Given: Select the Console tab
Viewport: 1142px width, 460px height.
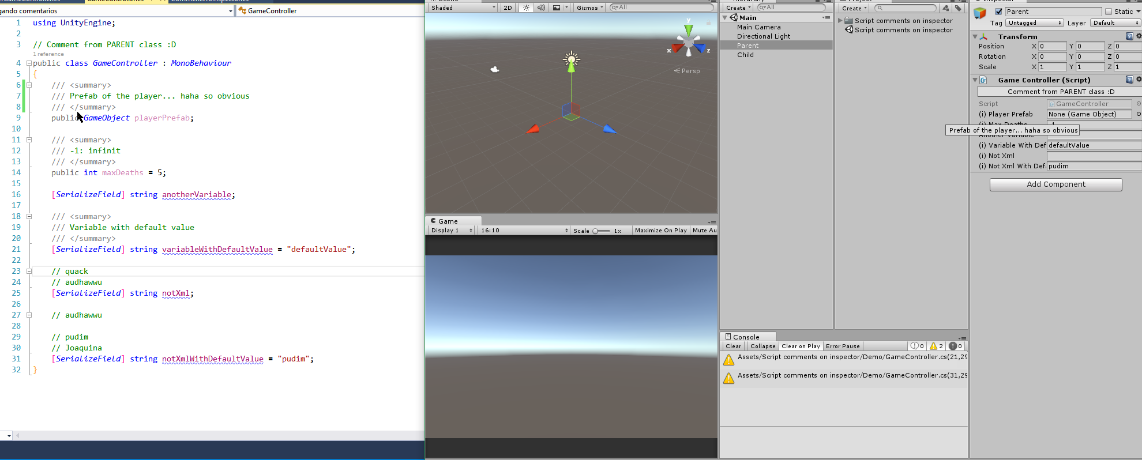Looking at the screenshot, I should 748,337.
